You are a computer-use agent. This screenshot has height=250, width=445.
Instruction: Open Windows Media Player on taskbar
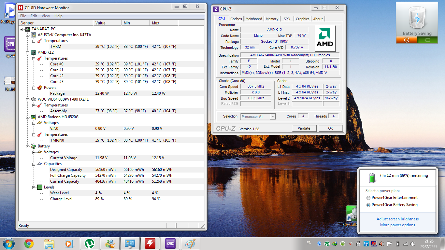69,243
